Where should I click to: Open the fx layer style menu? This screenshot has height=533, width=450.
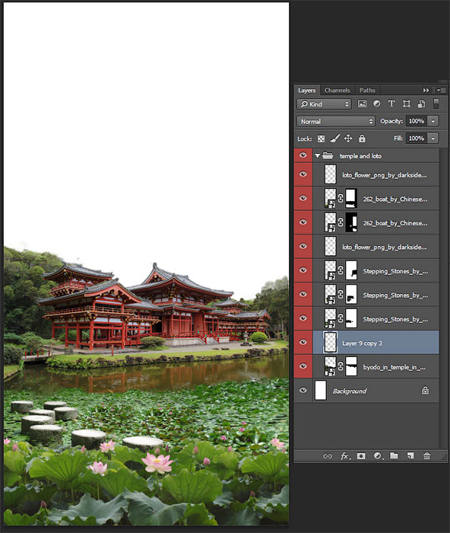[x=345, y=456]
